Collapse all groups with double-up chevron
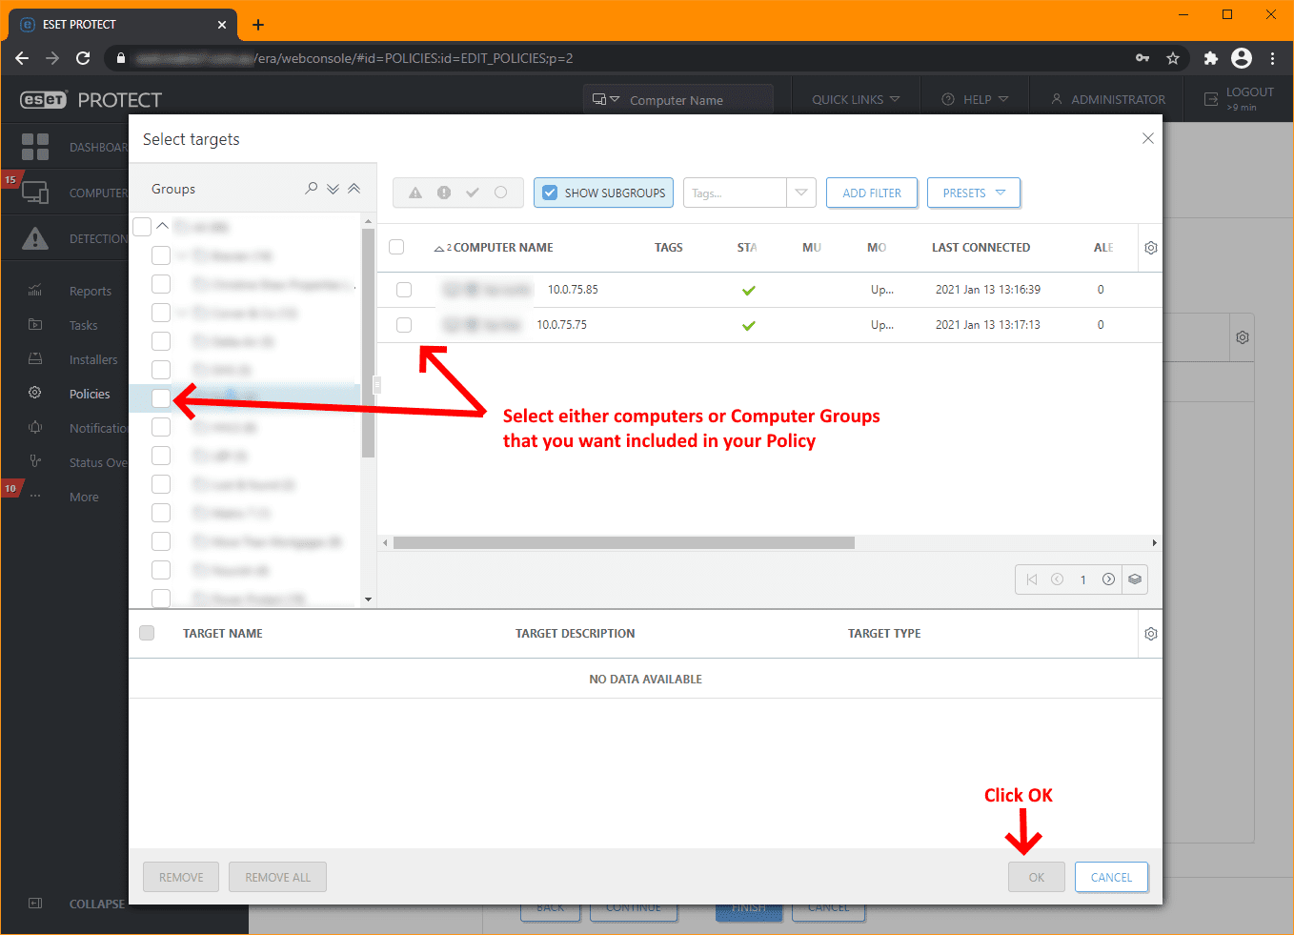 click(x=354, y=189)
